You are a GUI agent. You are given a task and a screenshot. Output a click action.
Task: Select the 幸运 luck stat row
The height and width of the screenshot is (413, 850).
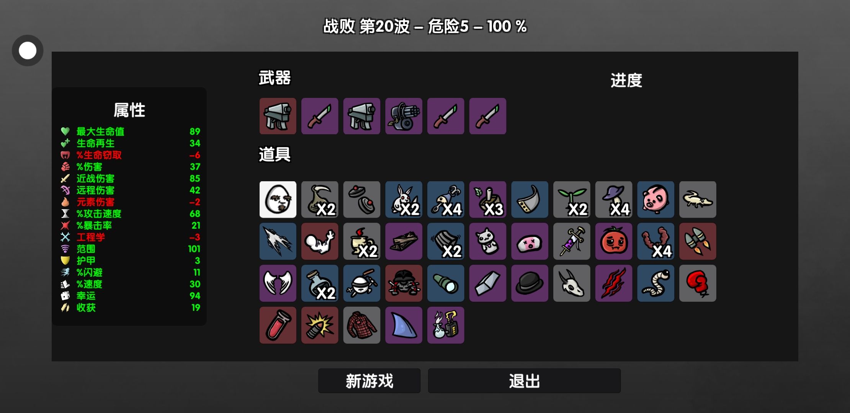click(130, 296)
